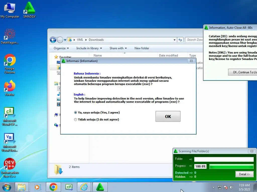Open the volume speaker tray icon
Screen dimensions: 257x192
[x=232, y=187]
